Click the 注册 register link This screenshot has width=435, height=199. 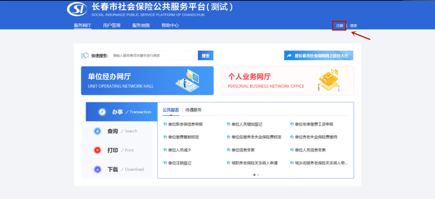pos(340,26)
